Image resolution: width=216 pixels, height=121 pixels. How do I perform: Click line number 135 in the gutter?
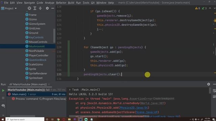point(59,74)
